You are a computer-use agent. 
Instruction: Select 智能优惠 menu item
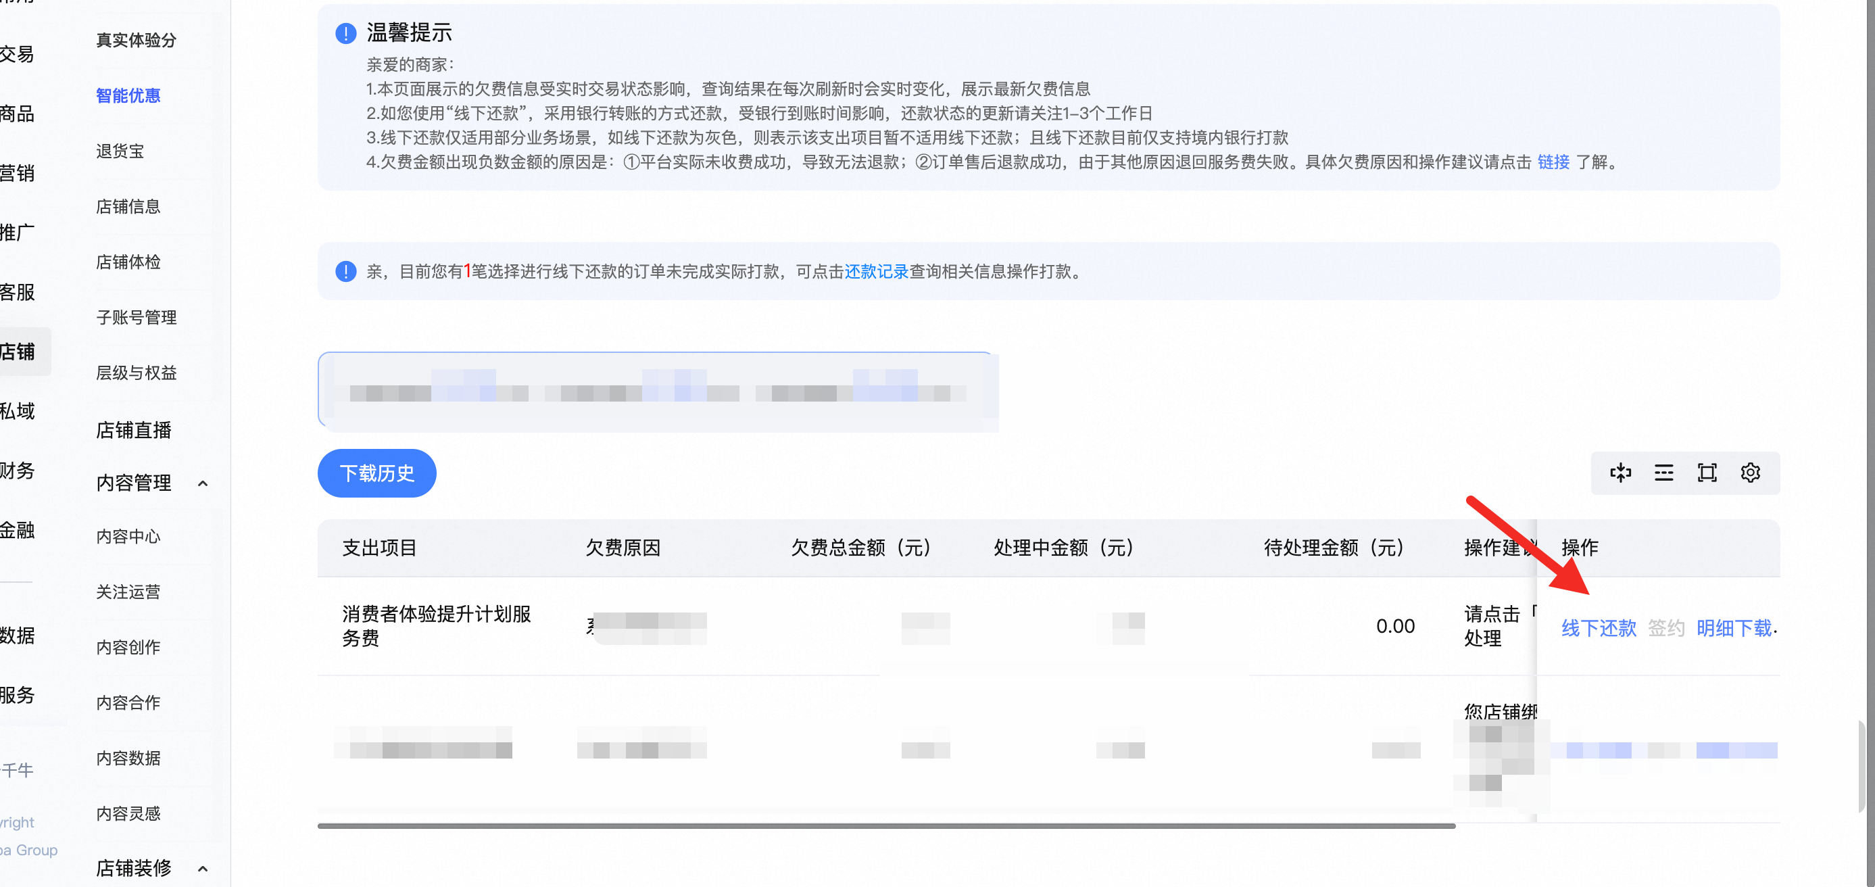click(x=128, y=95)
